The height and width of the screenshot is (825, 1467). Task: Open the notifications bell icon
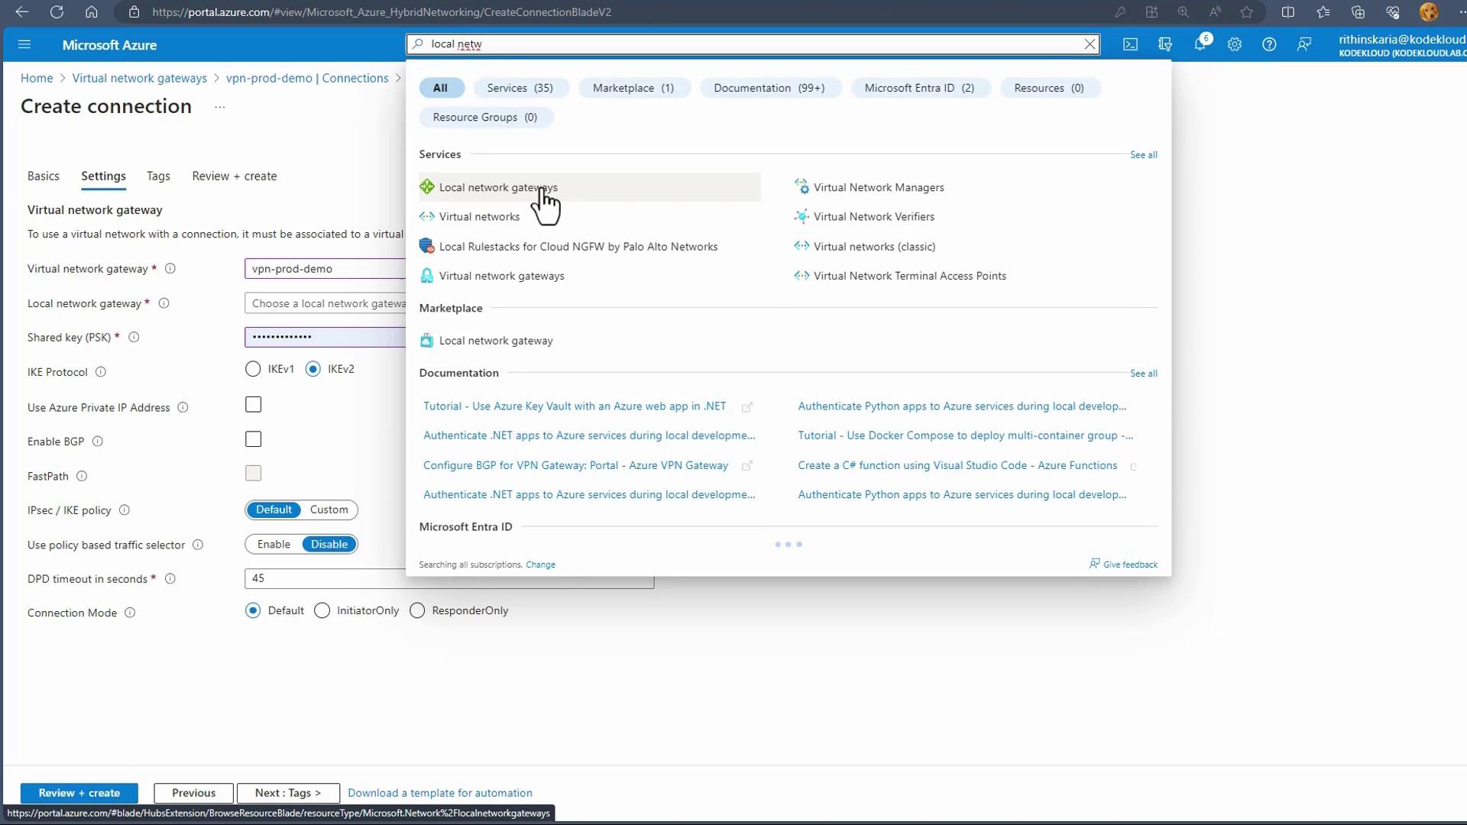pos(1200,44)
